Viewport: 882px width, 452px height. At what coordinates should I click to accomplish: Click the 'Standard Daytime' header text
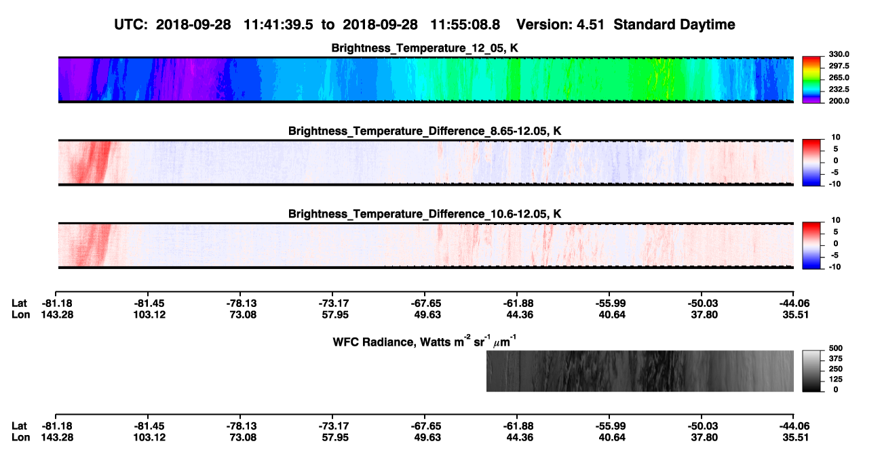[674, 25]
